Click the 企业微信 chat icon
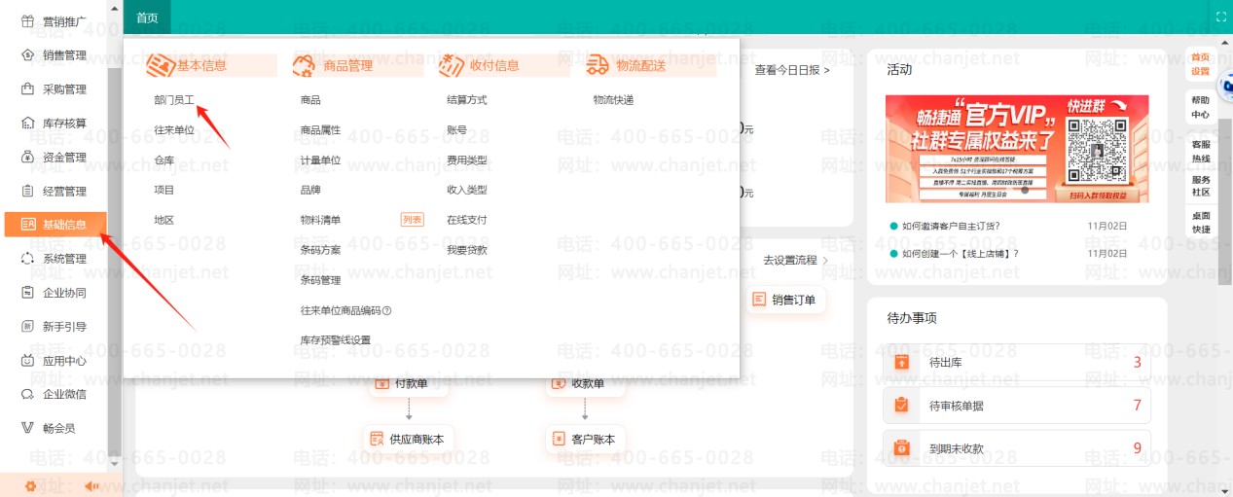 point(27,394)
